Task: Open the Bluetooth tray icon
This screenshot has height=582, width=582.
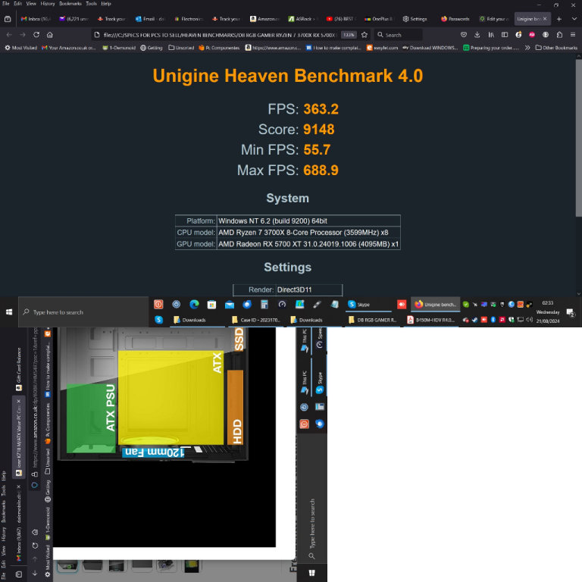Action: [x=493, y=320]
